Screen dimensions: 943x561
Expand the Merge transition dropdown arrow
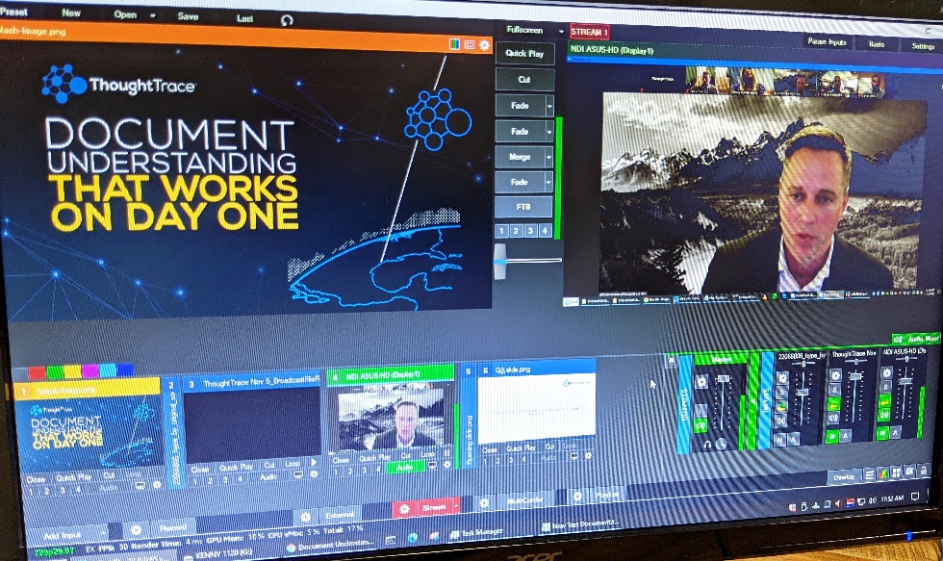(x=549, y=156)
